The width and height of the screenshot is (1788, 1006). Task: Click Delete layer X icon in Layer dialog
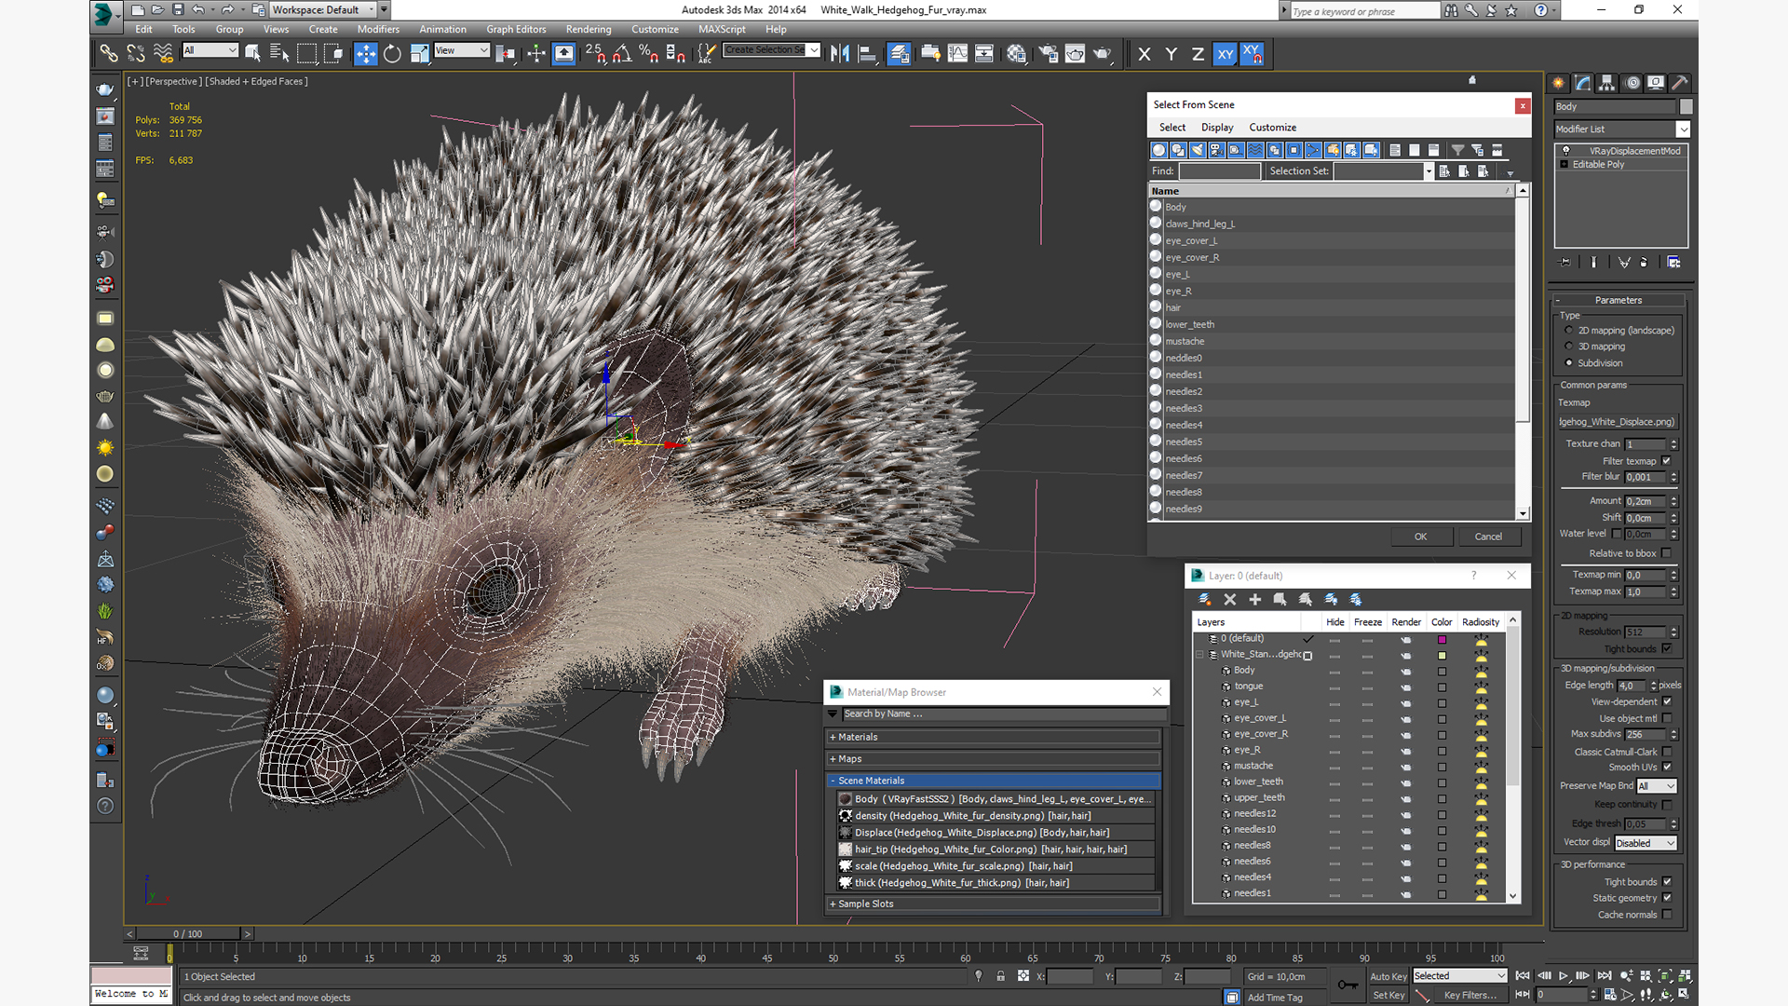pos(1229,599)
